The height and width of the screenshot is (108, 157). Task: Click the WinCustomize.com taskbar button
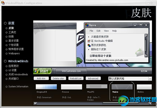pos(71,71)
